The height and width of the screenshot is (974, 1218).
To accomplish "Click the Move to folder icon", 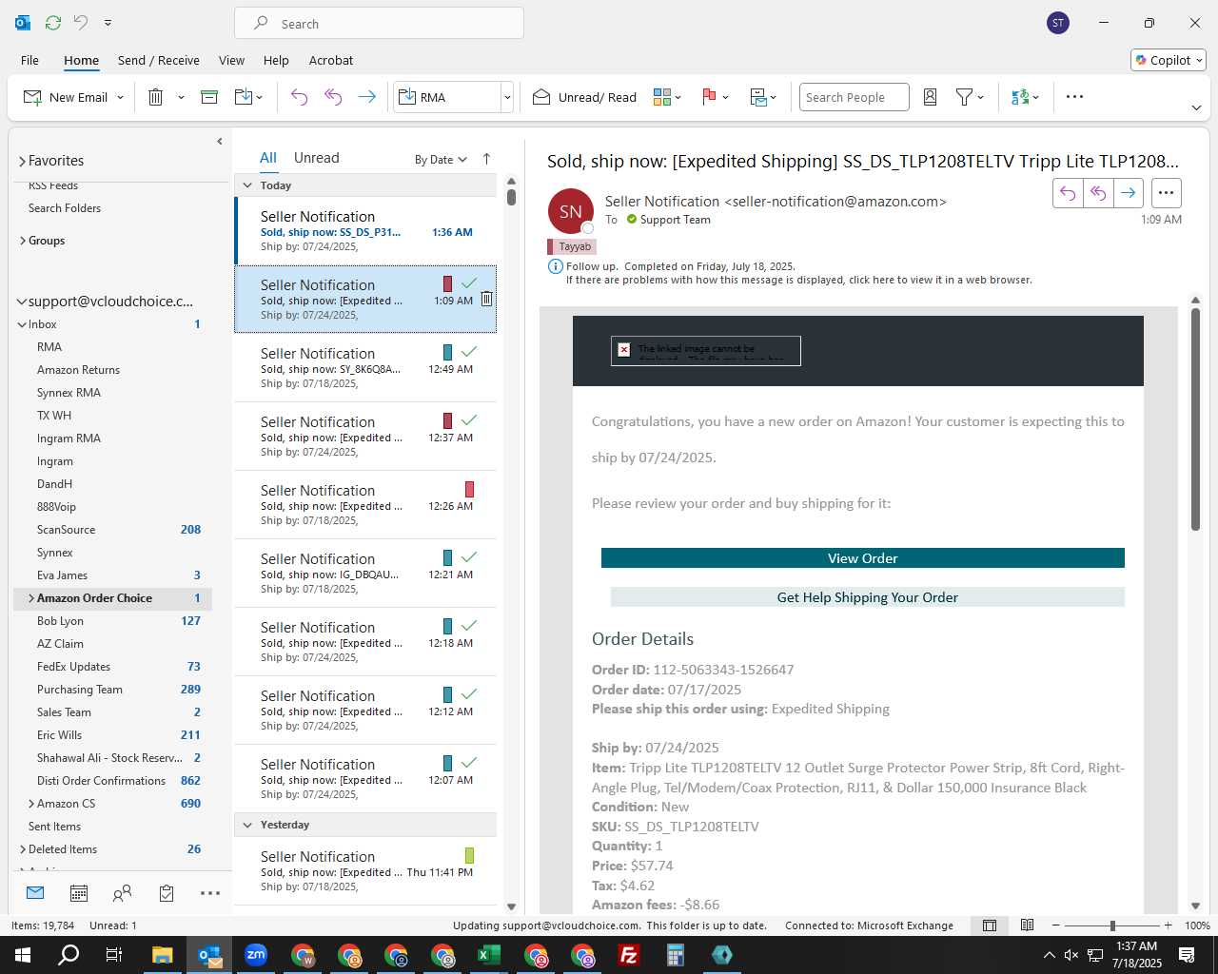I will (x=244, y=97).
